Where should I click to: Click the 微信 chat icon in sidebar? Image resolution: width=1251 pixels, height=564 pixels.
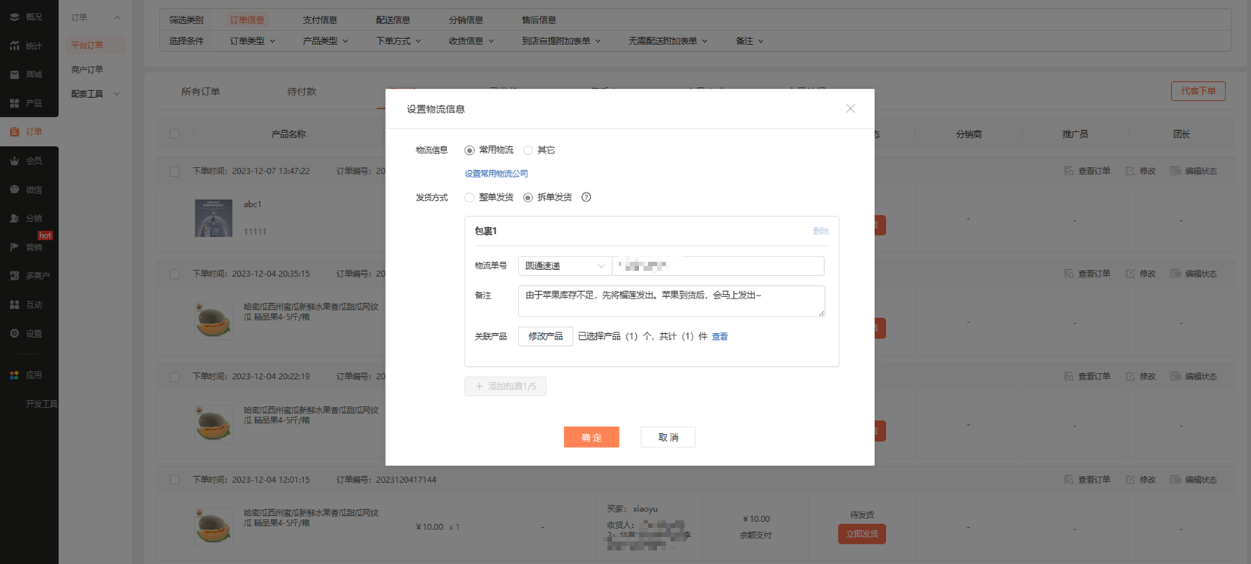click(14, 190)
